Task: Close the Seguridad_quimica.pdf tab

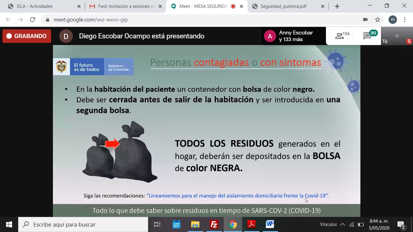Action: (323, 6)
